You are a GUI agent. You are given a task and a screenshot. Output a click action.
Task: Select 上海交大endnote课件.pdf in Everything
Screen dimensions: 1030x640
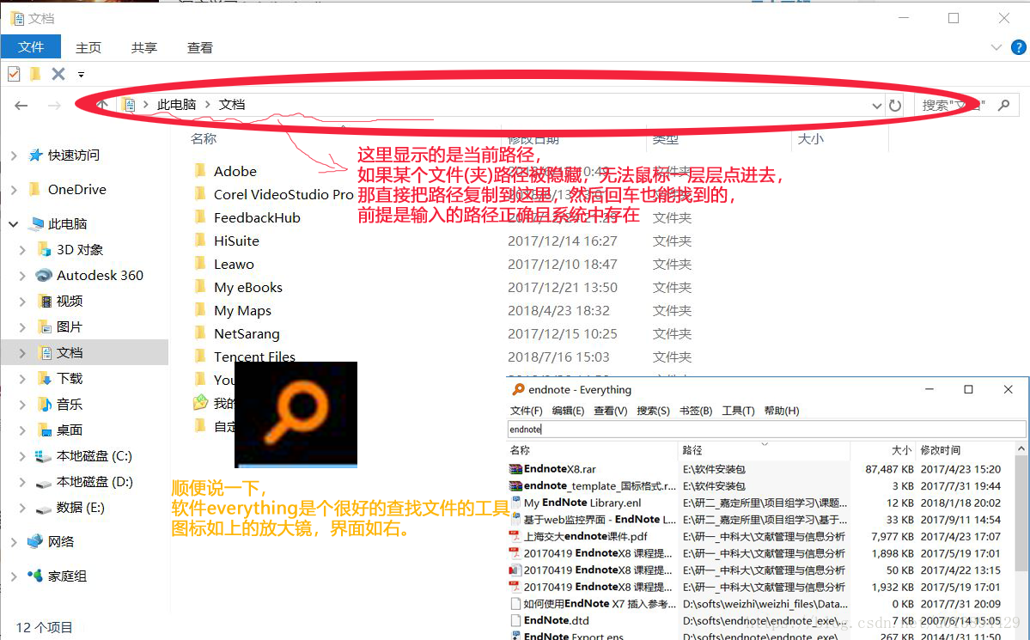pos(585,536)
